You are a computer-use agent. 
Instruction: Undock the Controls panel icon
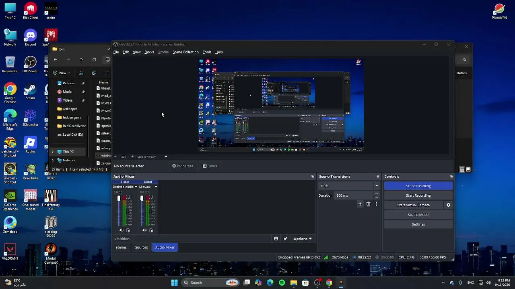pos(451,177)
